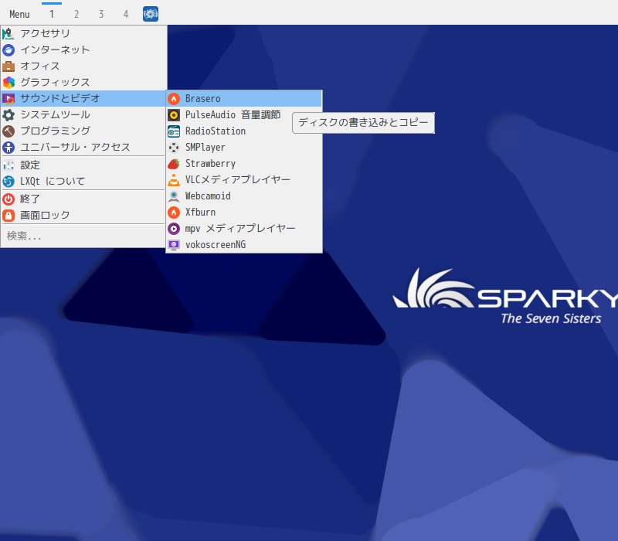Viewport: 618px width, 541px height.
Task: Launch Brasero from the submenu
Action: 244,99
